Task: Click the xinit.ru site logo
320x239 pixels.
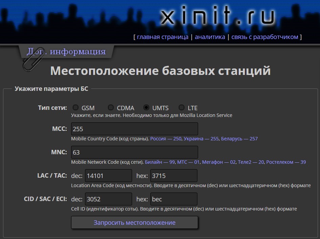Action: tap(218, 16)
